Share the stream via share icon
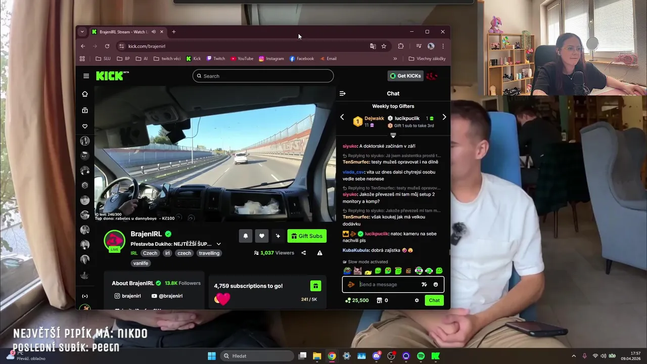The height and width of the screenshot is (364, 647). pyautogui.click(x=303, y=253)
